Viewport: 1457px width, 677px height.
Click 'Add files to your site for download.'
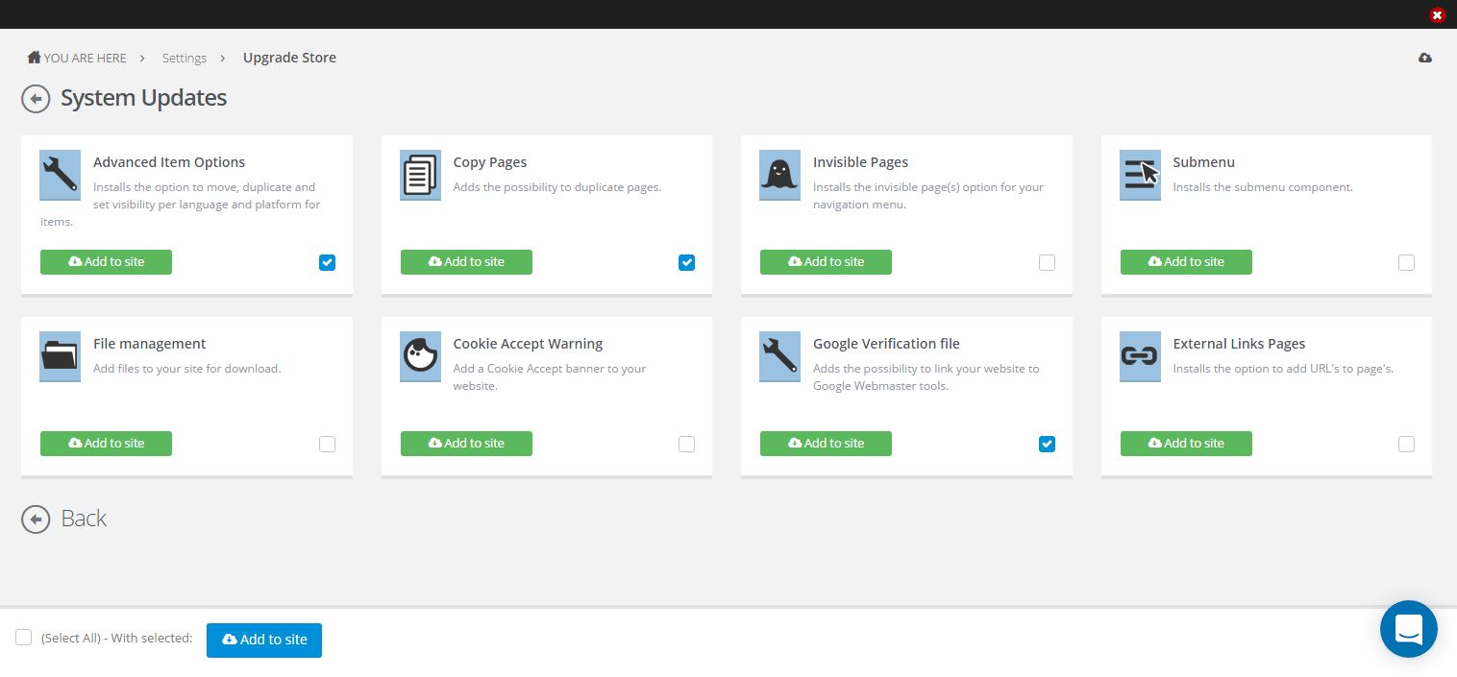(187, 369)
